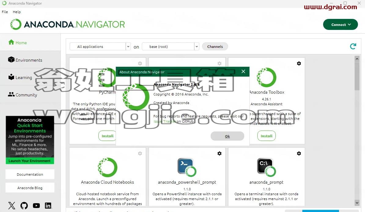Expand the base (root) environment dropdown
The image size is (365, 212).
click(170, 46)
